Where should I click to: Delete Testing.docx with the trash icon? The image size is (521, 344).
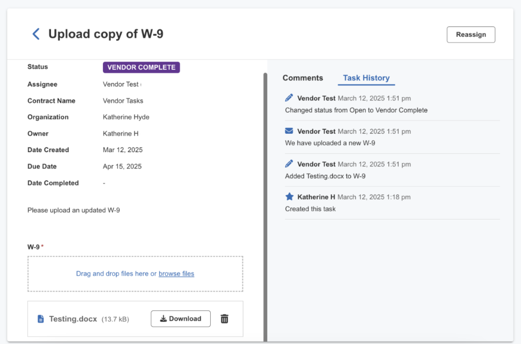tap(224, 319)
